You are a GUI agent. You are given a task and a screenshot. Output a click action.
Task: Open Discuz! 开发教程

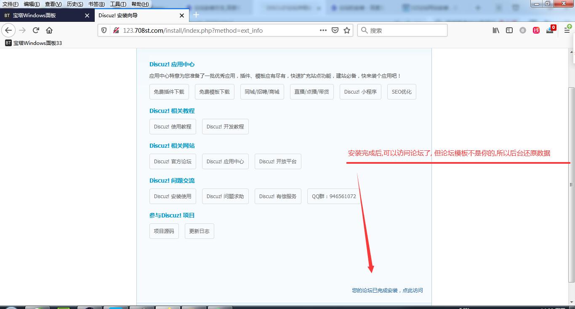tap(225, 127)
